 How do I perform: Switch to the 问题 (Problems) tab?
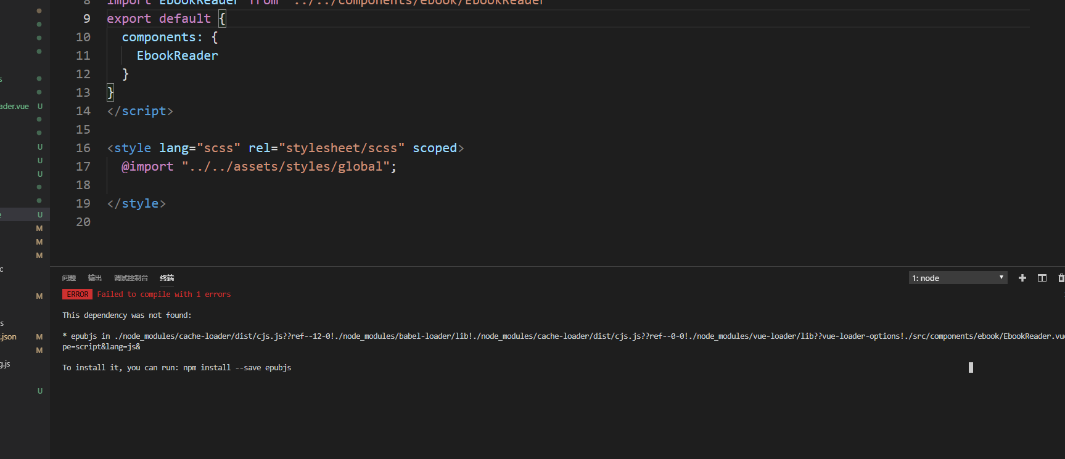pos(69,278)
